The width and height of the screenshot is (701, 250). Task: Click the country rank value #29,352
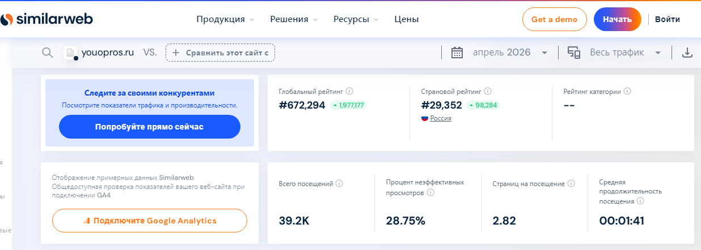coord(441,105)
